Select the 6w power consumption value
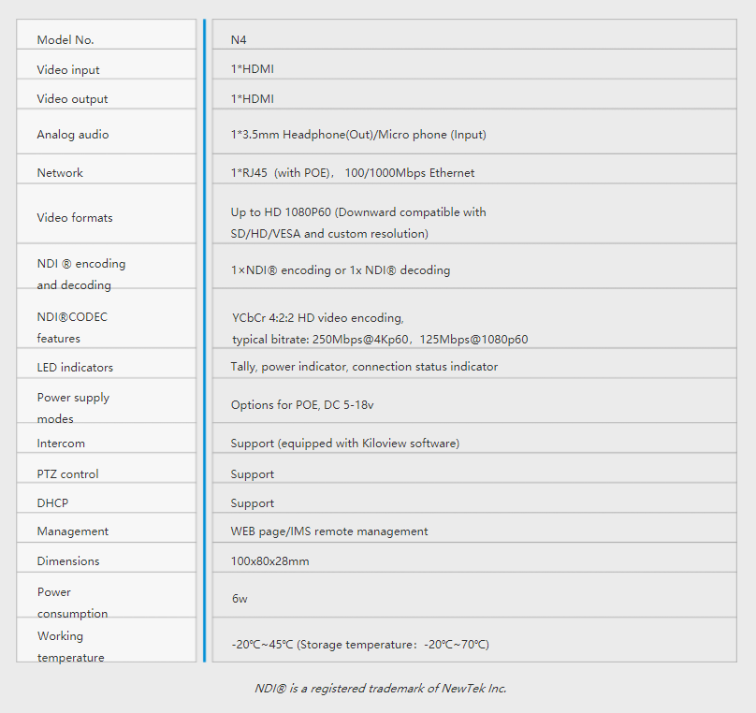 [x=240, y=598]
